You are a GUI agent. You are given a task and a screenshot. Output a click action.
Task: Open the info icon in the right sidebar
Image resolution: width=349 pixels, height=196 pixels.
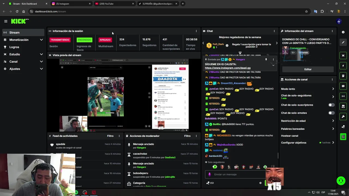click(343, 32)
